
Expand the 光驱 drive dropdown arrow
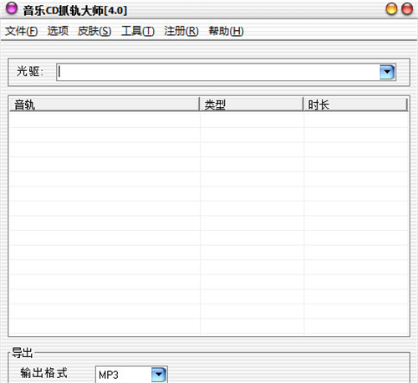(x=387, y=72)
